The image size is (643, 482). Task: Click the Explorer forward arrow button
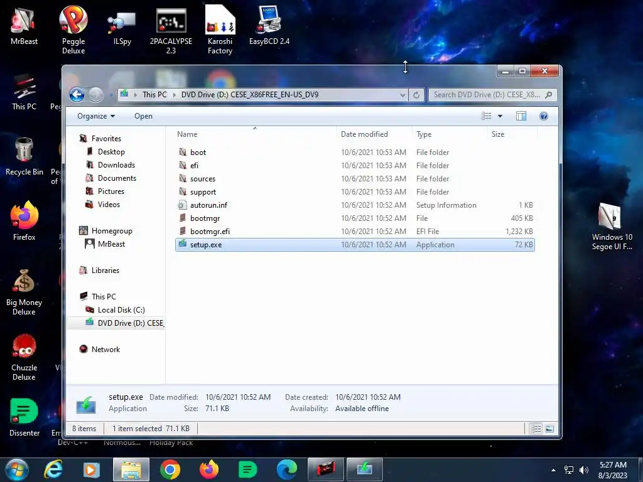96,95
